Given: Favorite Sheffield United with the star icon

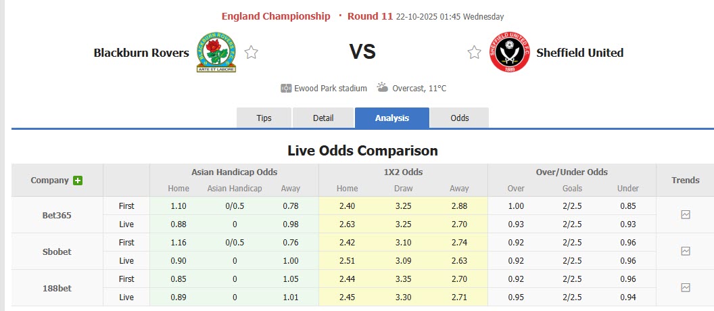Looking at the screenshot, I should click(475, 53).
